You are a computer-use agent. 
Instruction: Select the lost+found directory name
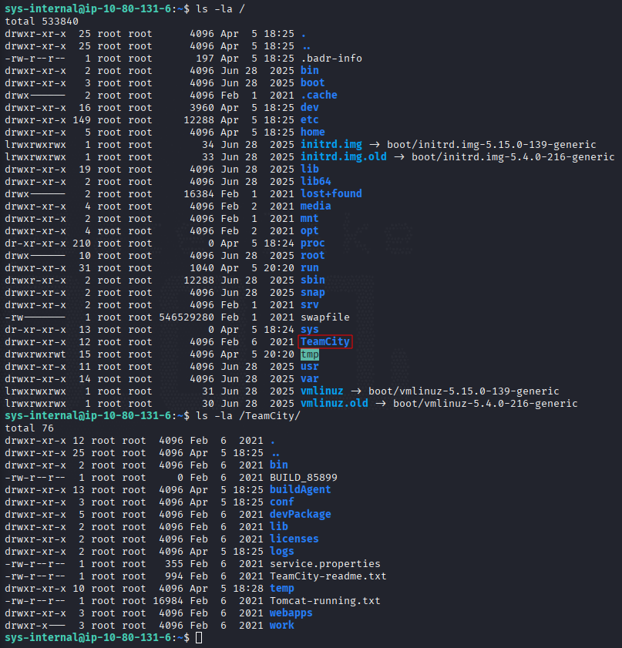click(331, 194)
